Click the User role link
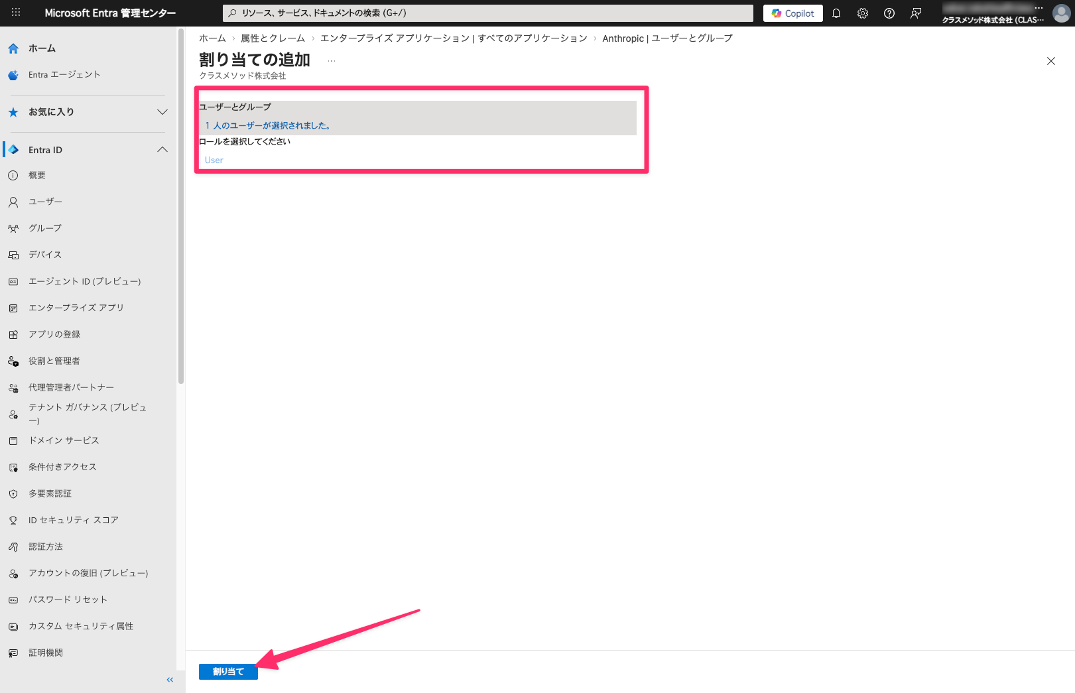Screen dimensions: 1075x693 pos(214,160)
